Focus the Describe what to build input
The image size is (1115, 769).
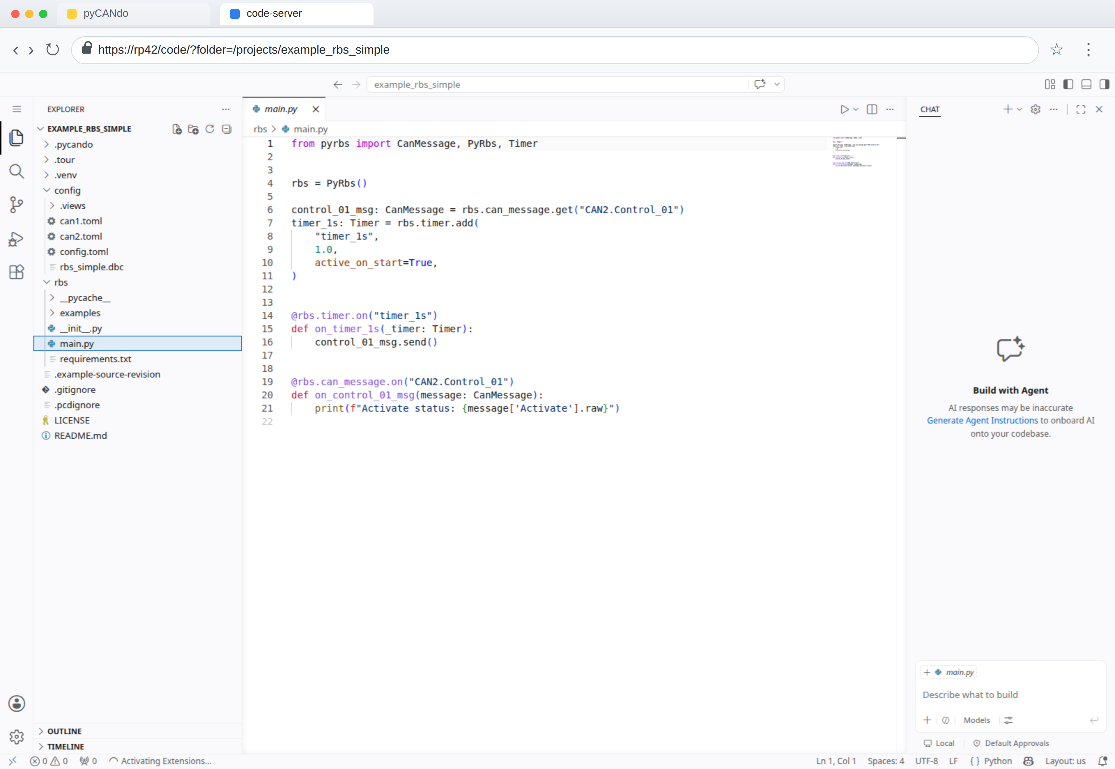[1010, 694]
